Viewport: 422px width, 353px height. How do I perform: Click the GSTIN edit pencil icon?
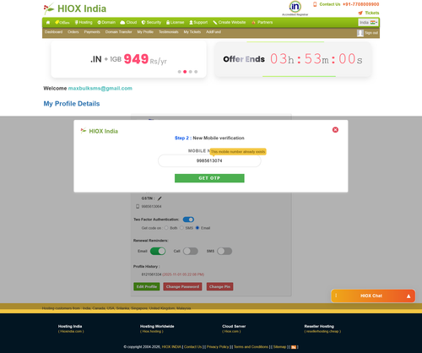click(x=160, y=198)
